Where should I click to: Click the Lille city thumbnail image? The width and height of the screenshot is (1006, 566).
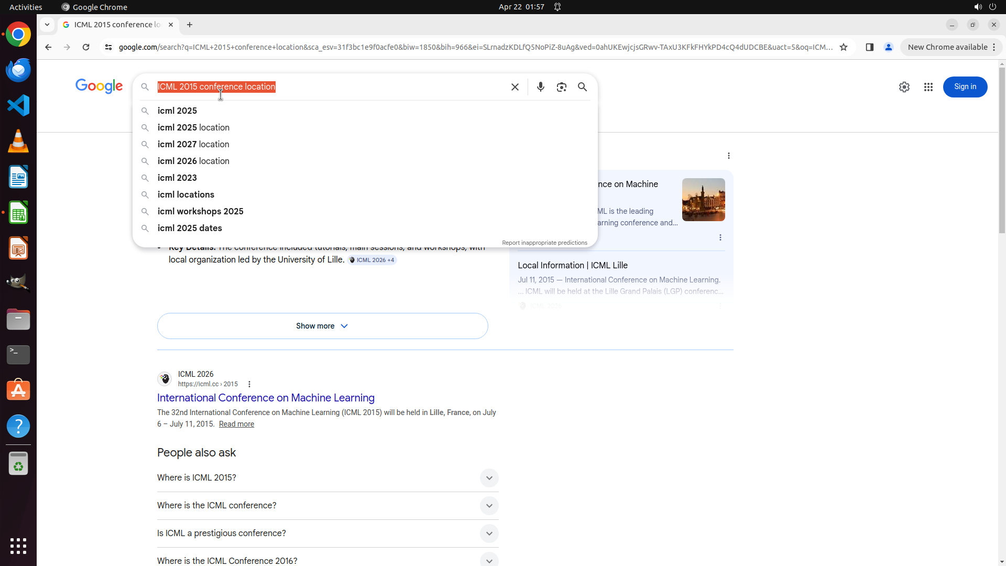[703, 199]
